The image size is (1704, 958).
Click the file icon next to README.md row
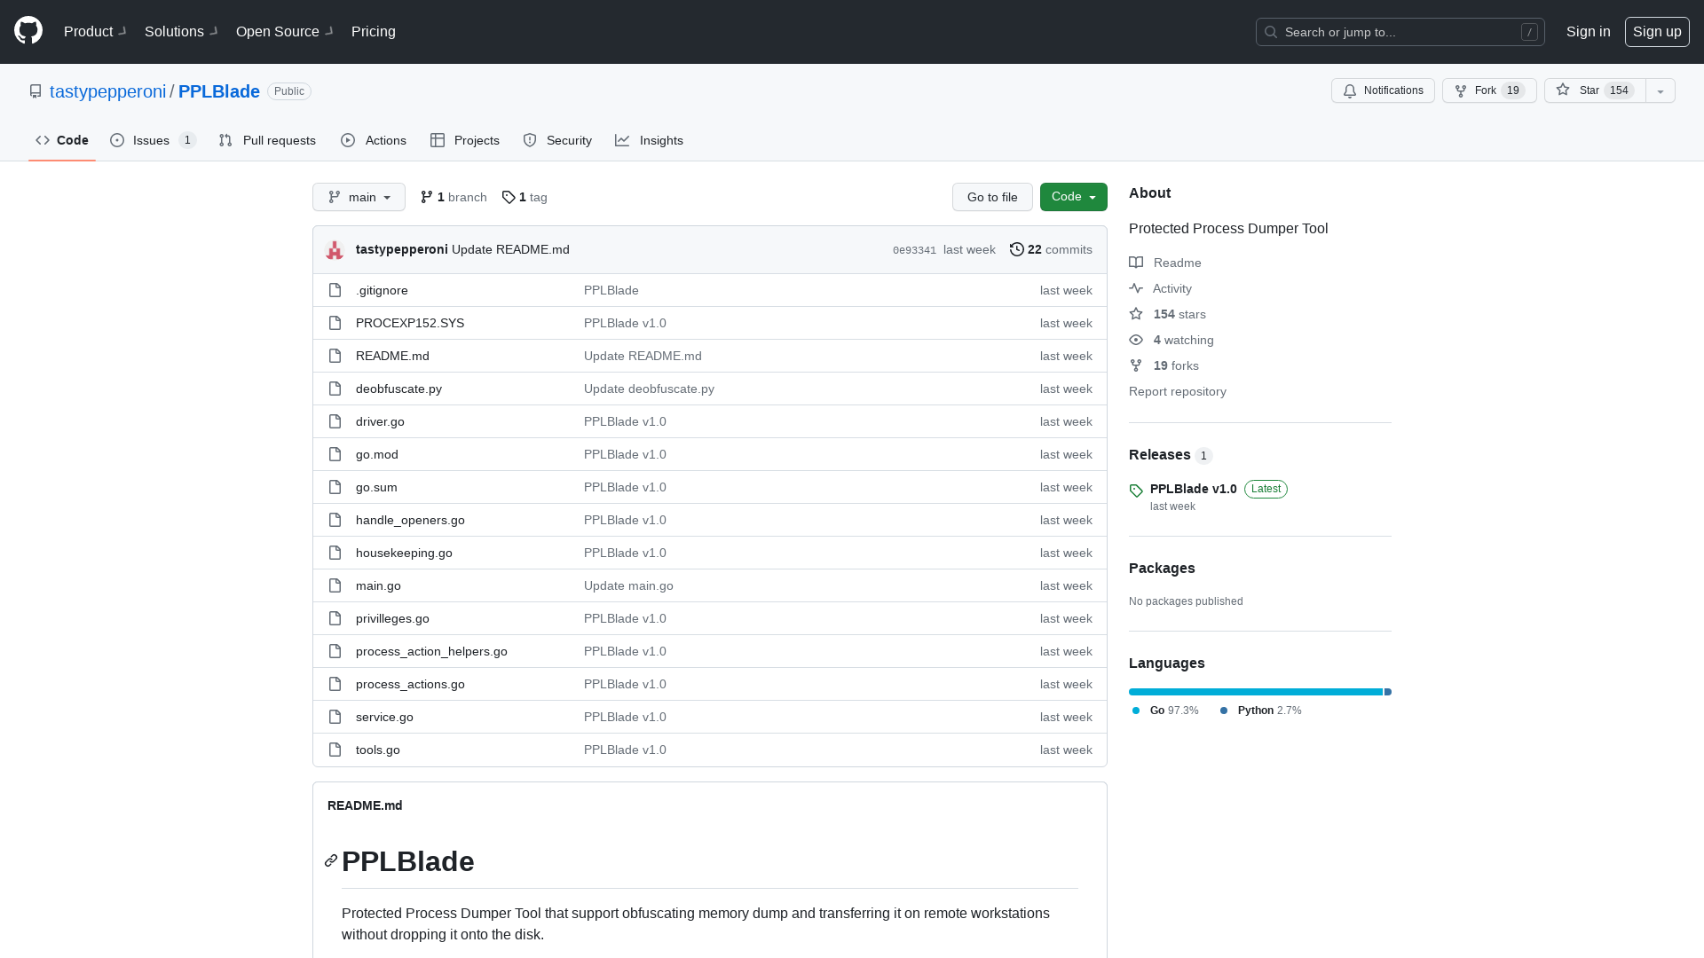coord(335,357)
